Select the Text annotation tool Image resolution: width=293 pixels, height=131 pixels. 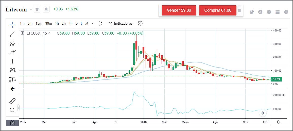[x=12, y=61]
